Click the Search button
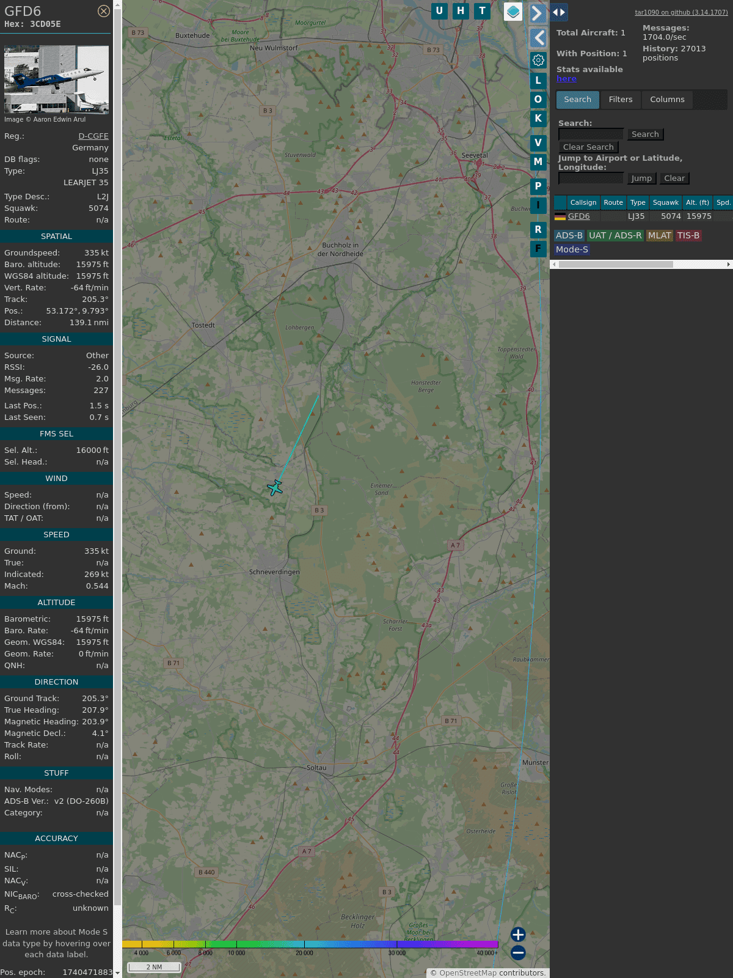The width and height of the screenshot is (733, 978). 645,134
